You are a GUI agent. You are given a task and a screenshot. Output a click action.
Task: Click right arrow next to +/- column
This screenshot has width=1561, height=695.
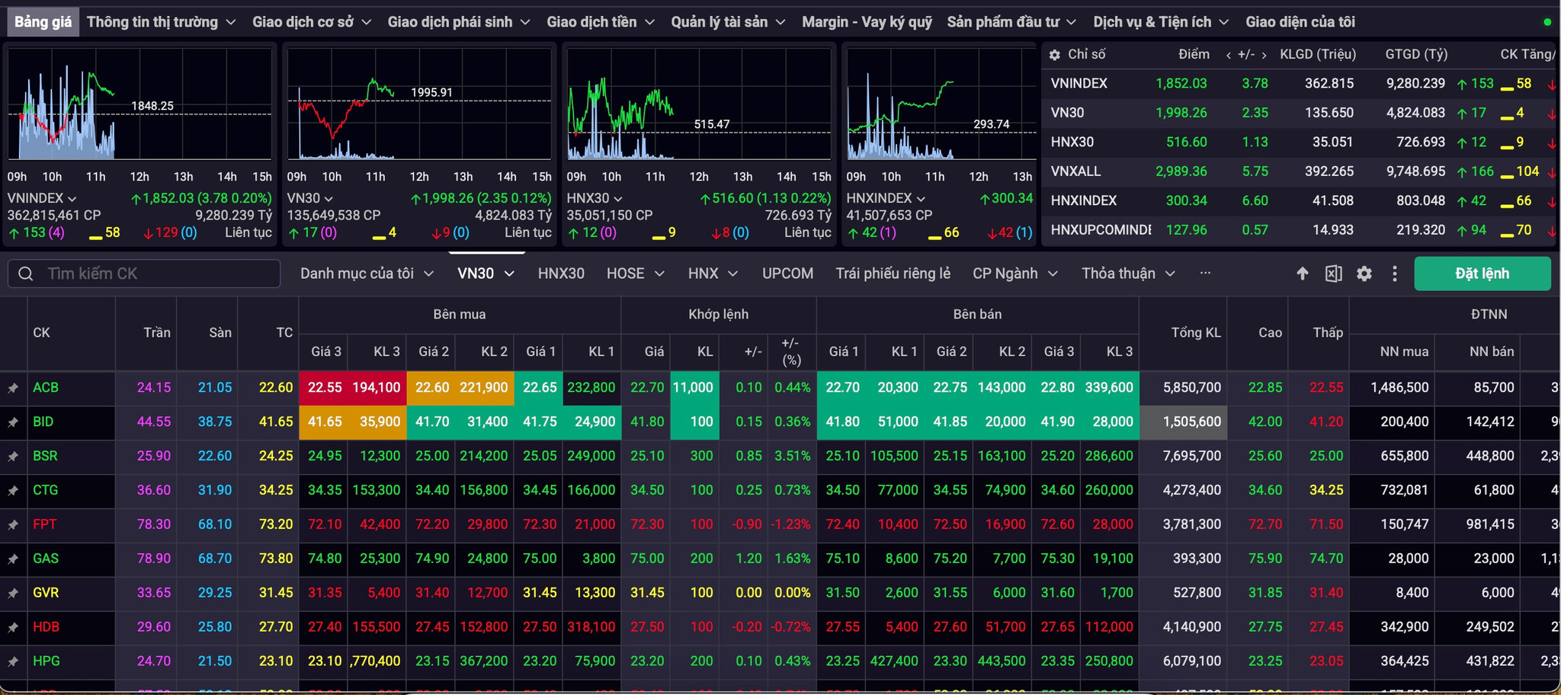(x=1265, y=55)
